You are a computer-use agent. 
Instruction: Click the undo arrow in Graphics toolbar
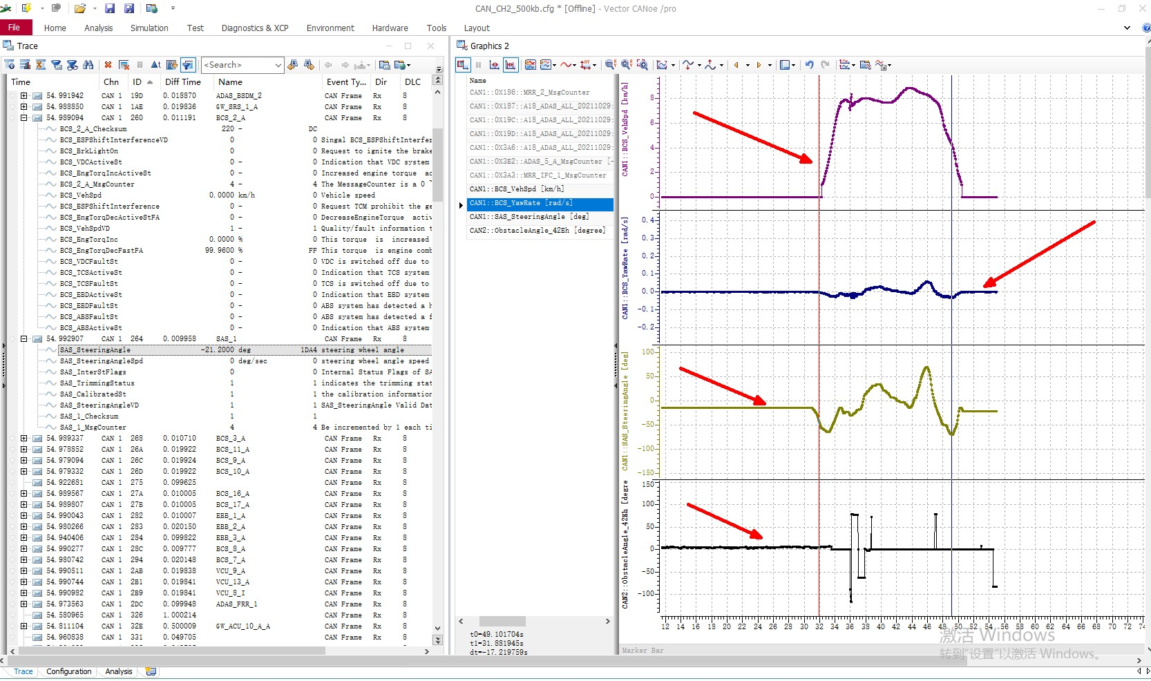809,65
